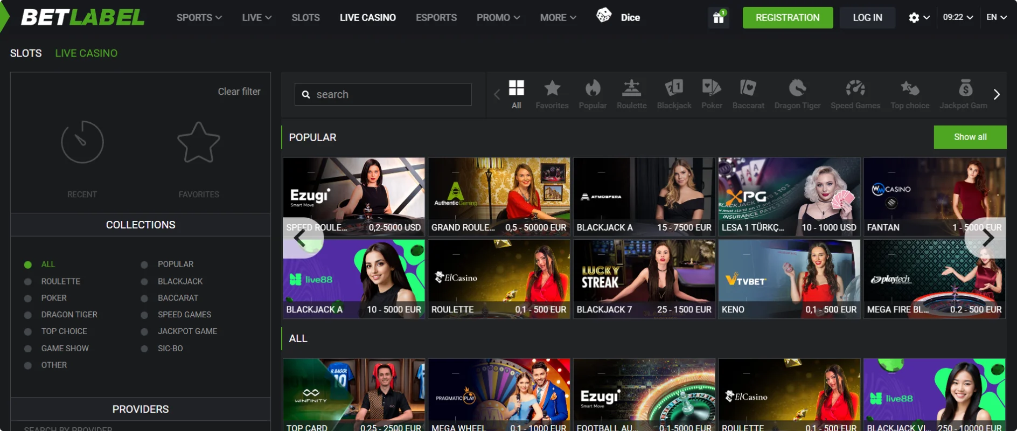Click the game search field
The width and height of the screenshot is (1017, 431).
[383, 94]
